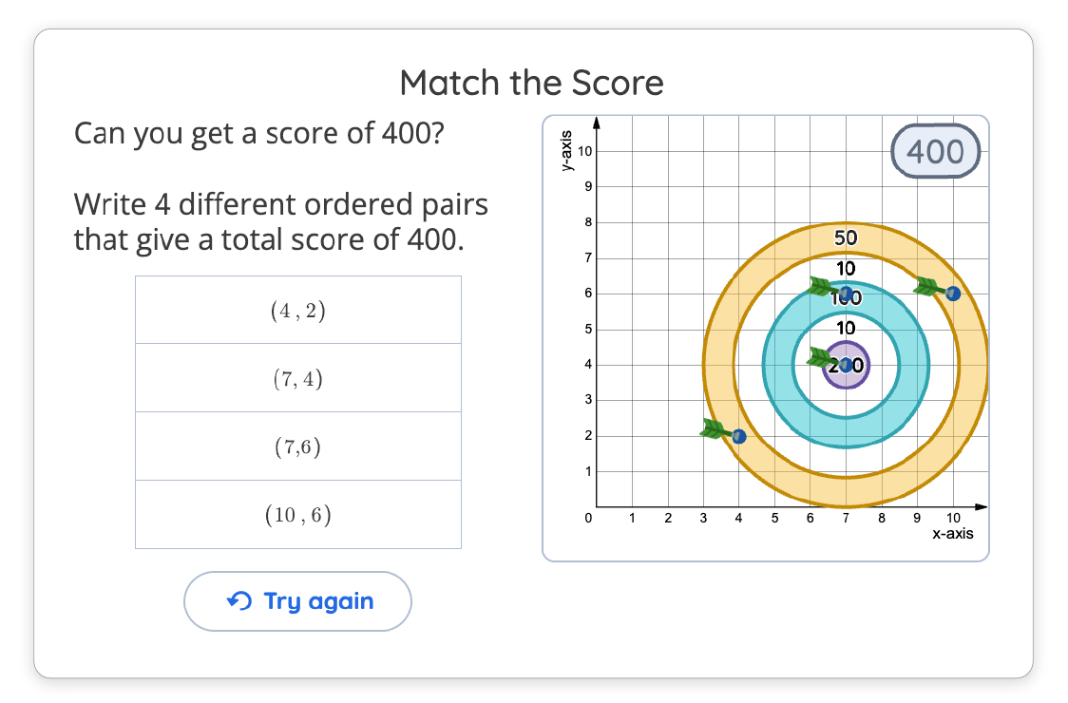Click the dart on the 100 ring

click(830, 290)
